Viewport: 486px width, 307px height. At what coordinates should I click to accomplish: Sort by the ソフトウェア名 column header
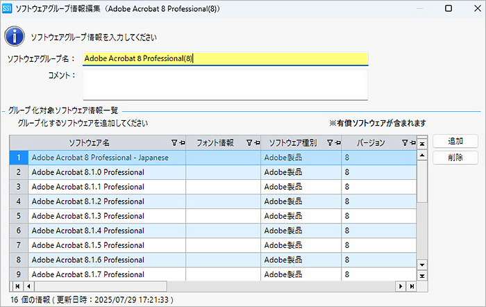coord(90,142)
